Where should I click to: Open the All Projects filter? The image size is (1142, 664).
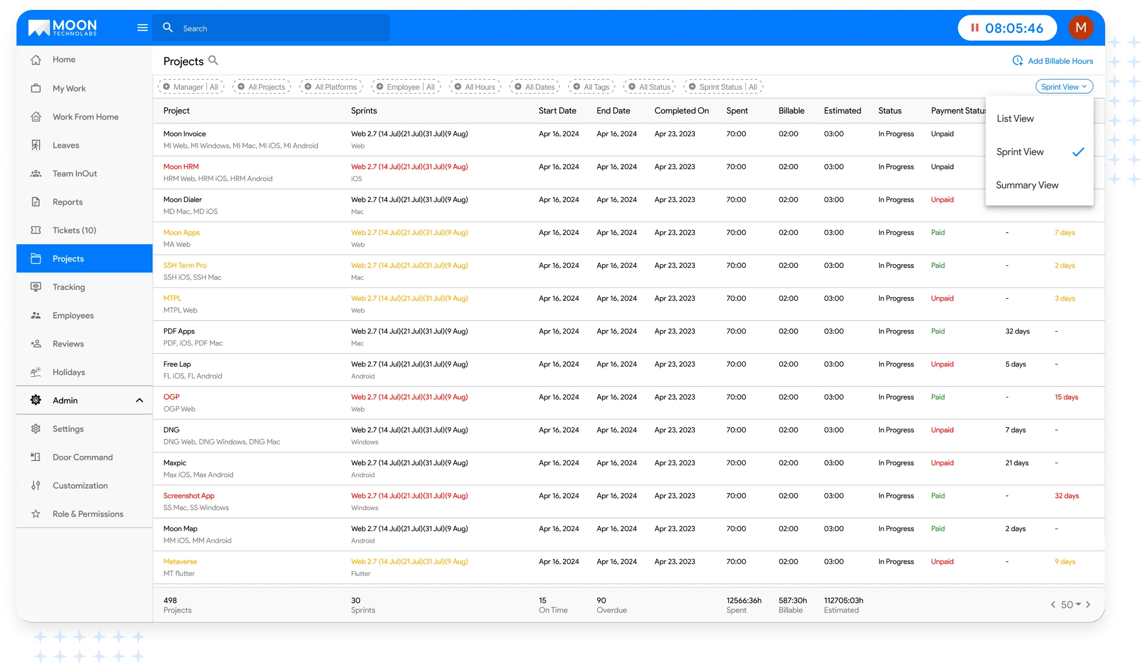coord(261,86)
